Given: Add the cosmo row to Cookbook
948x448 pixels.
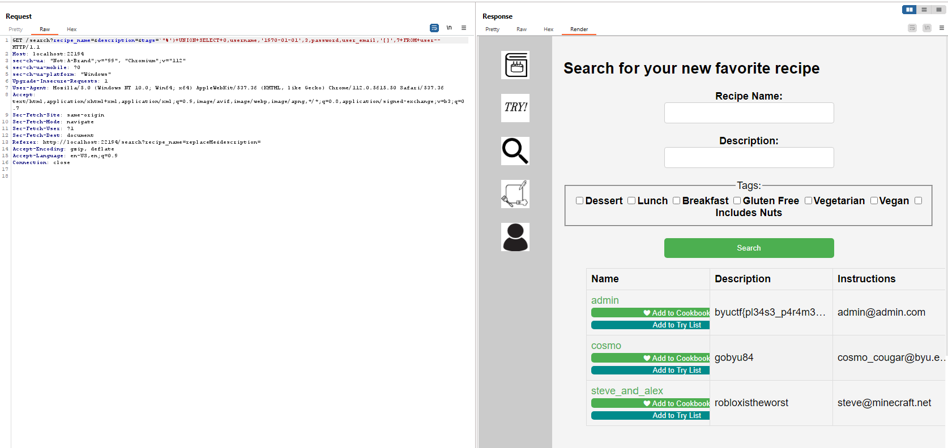Looking at the screenshot, I should coord(650,358).
